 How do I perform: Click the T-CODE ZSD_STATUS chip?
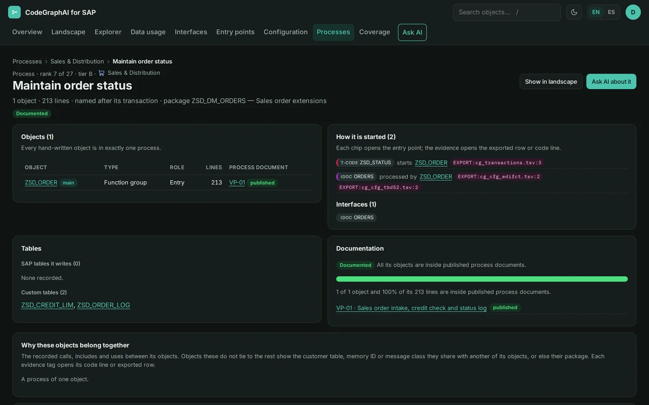coord(365,162)
